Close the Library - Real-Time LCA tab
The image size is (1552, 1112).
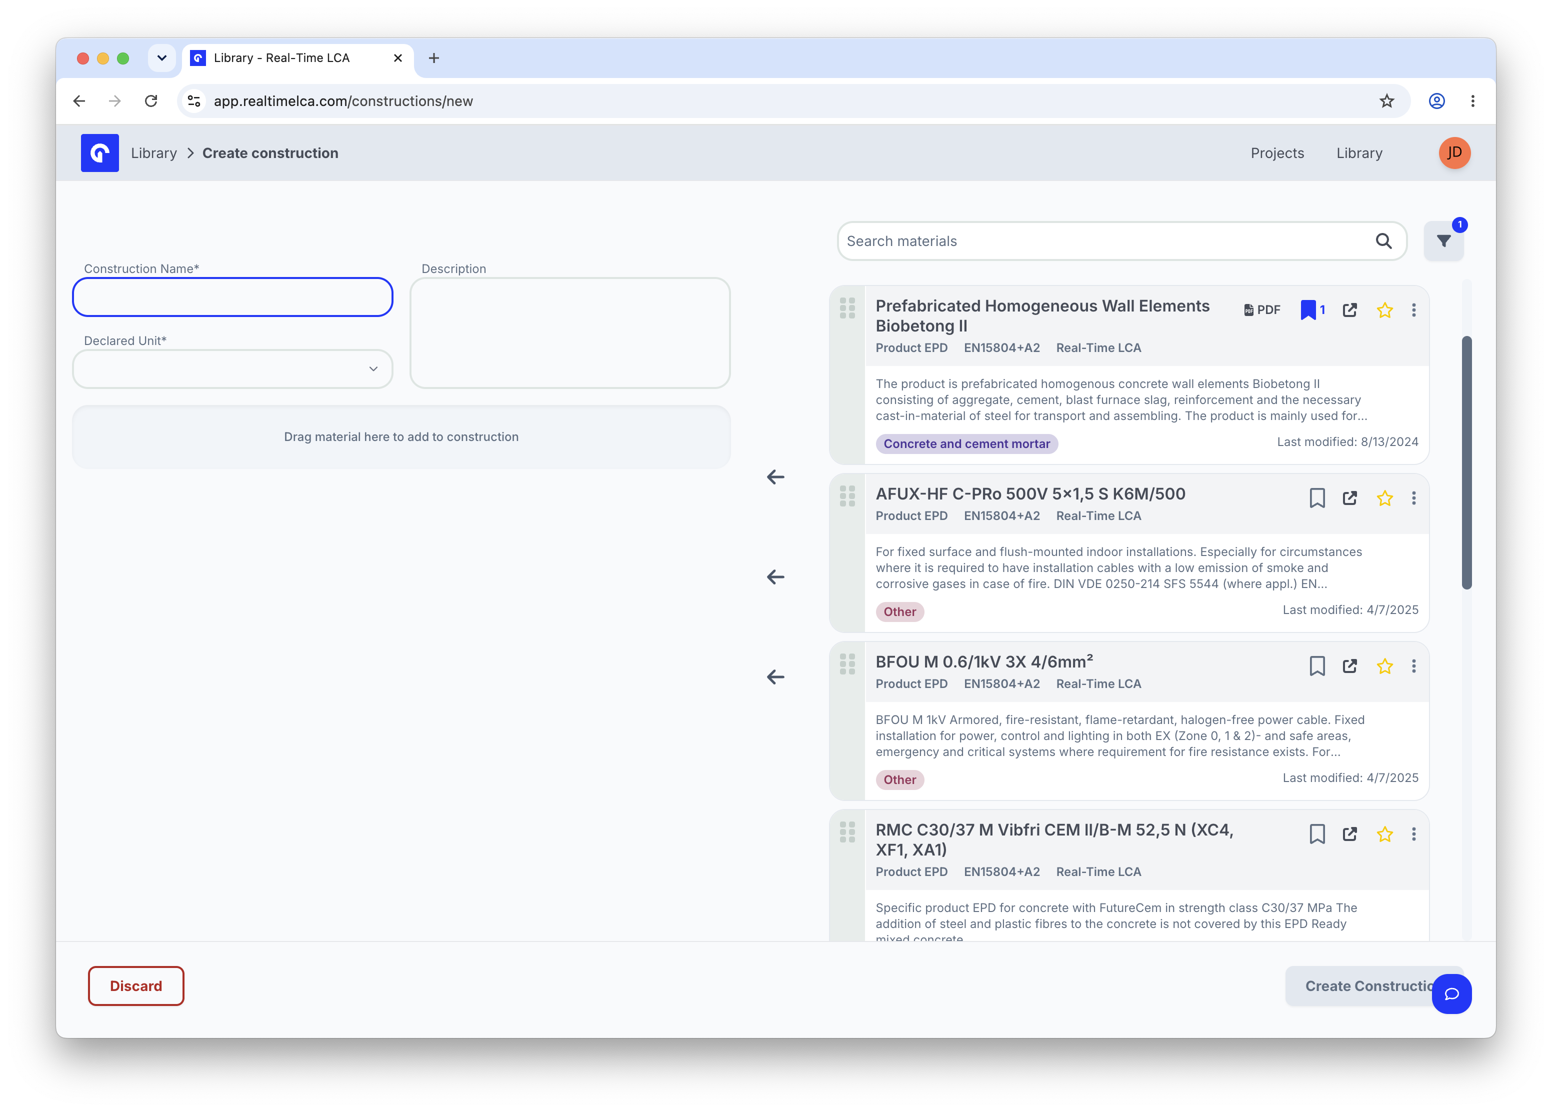(x=397, y=58)
